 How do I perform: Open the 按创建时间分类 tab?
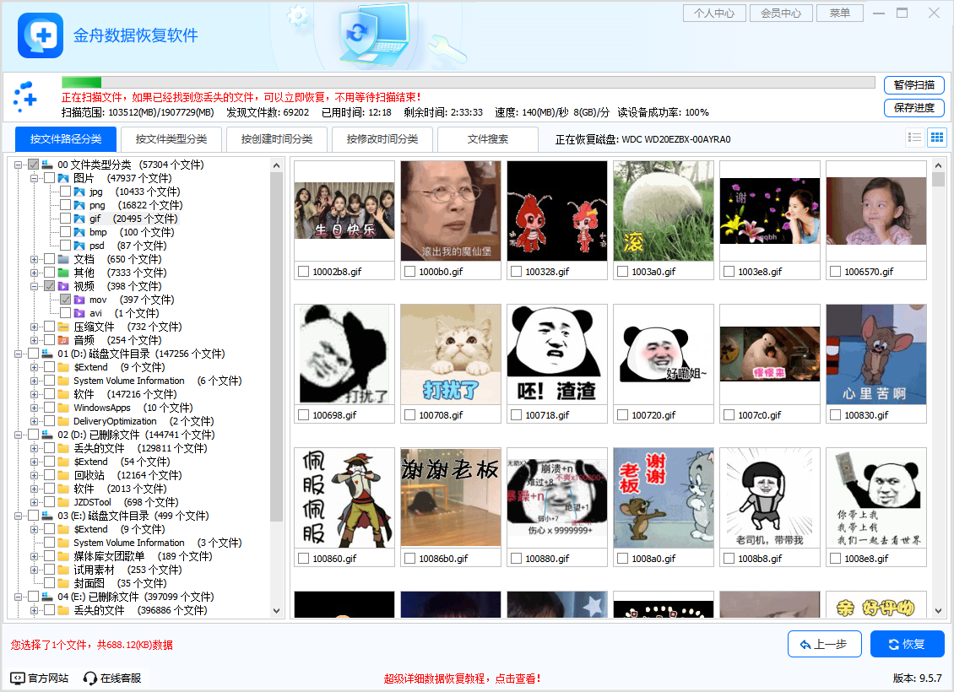pos(277,139)
